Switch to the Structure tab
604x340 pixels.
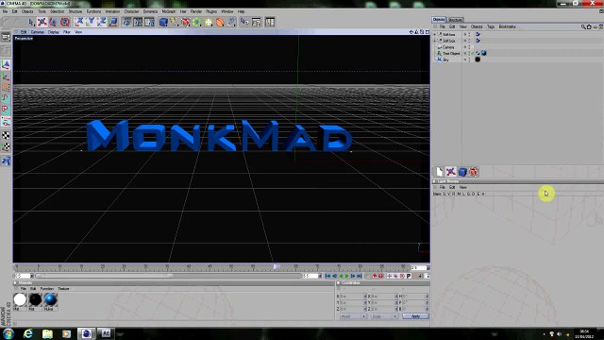(455, 20)
